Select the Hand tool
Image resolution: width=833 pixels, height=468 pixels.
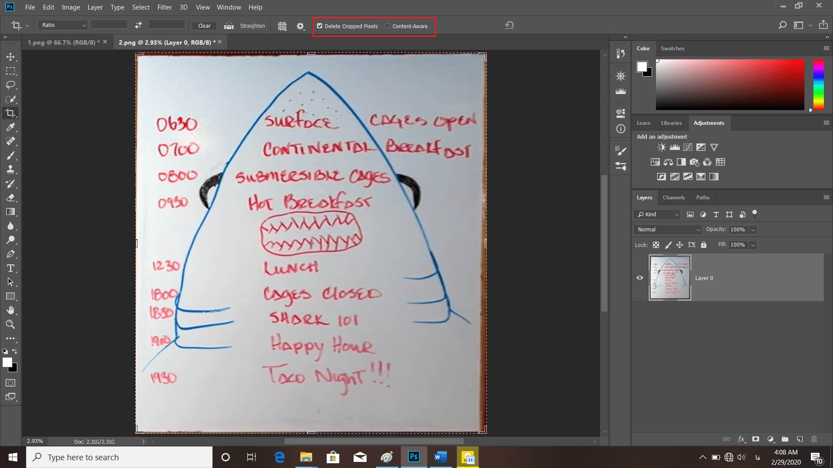tap(10, 310)
